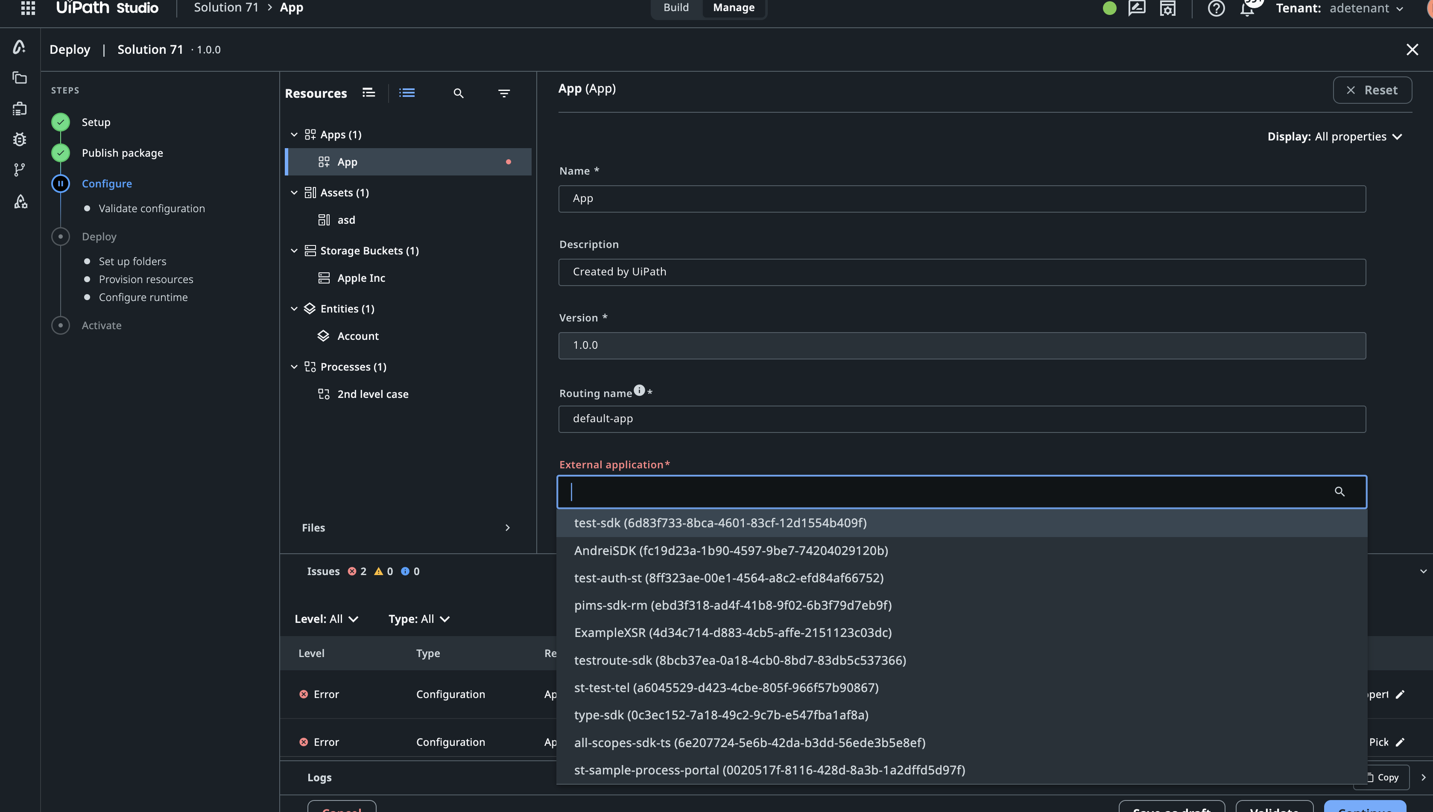Open notifications bell icon
This screenshot has height=812, width=1433.
coord(1247,9)
